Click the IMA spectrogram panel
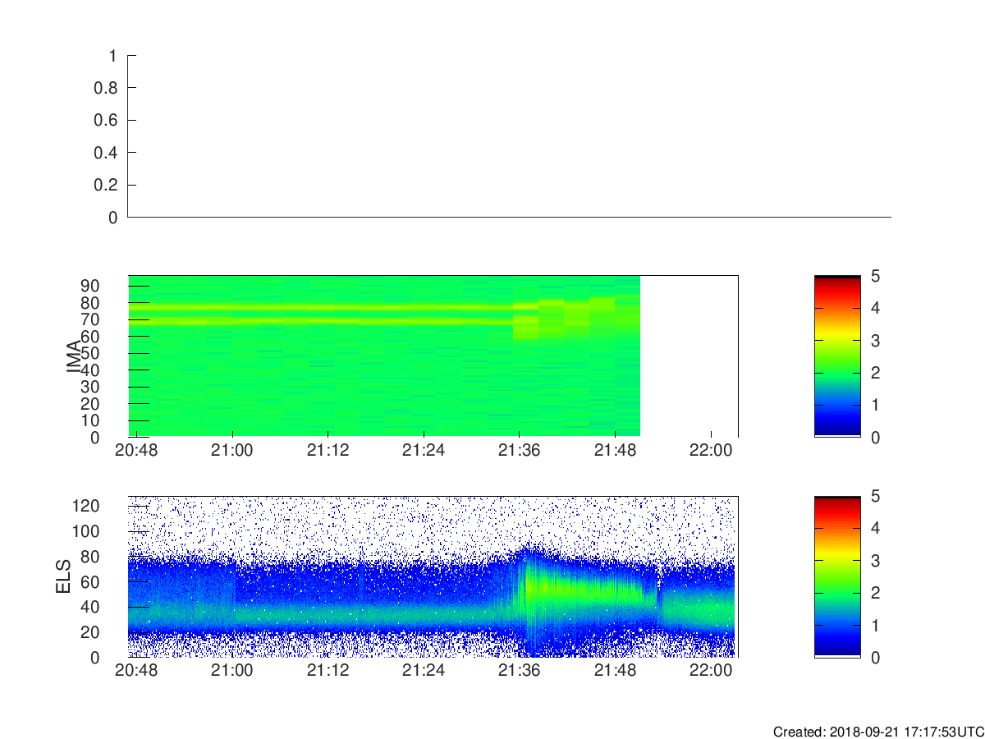Image resolution: width=985 pixels, height=739 pixels. click(433, 356)
